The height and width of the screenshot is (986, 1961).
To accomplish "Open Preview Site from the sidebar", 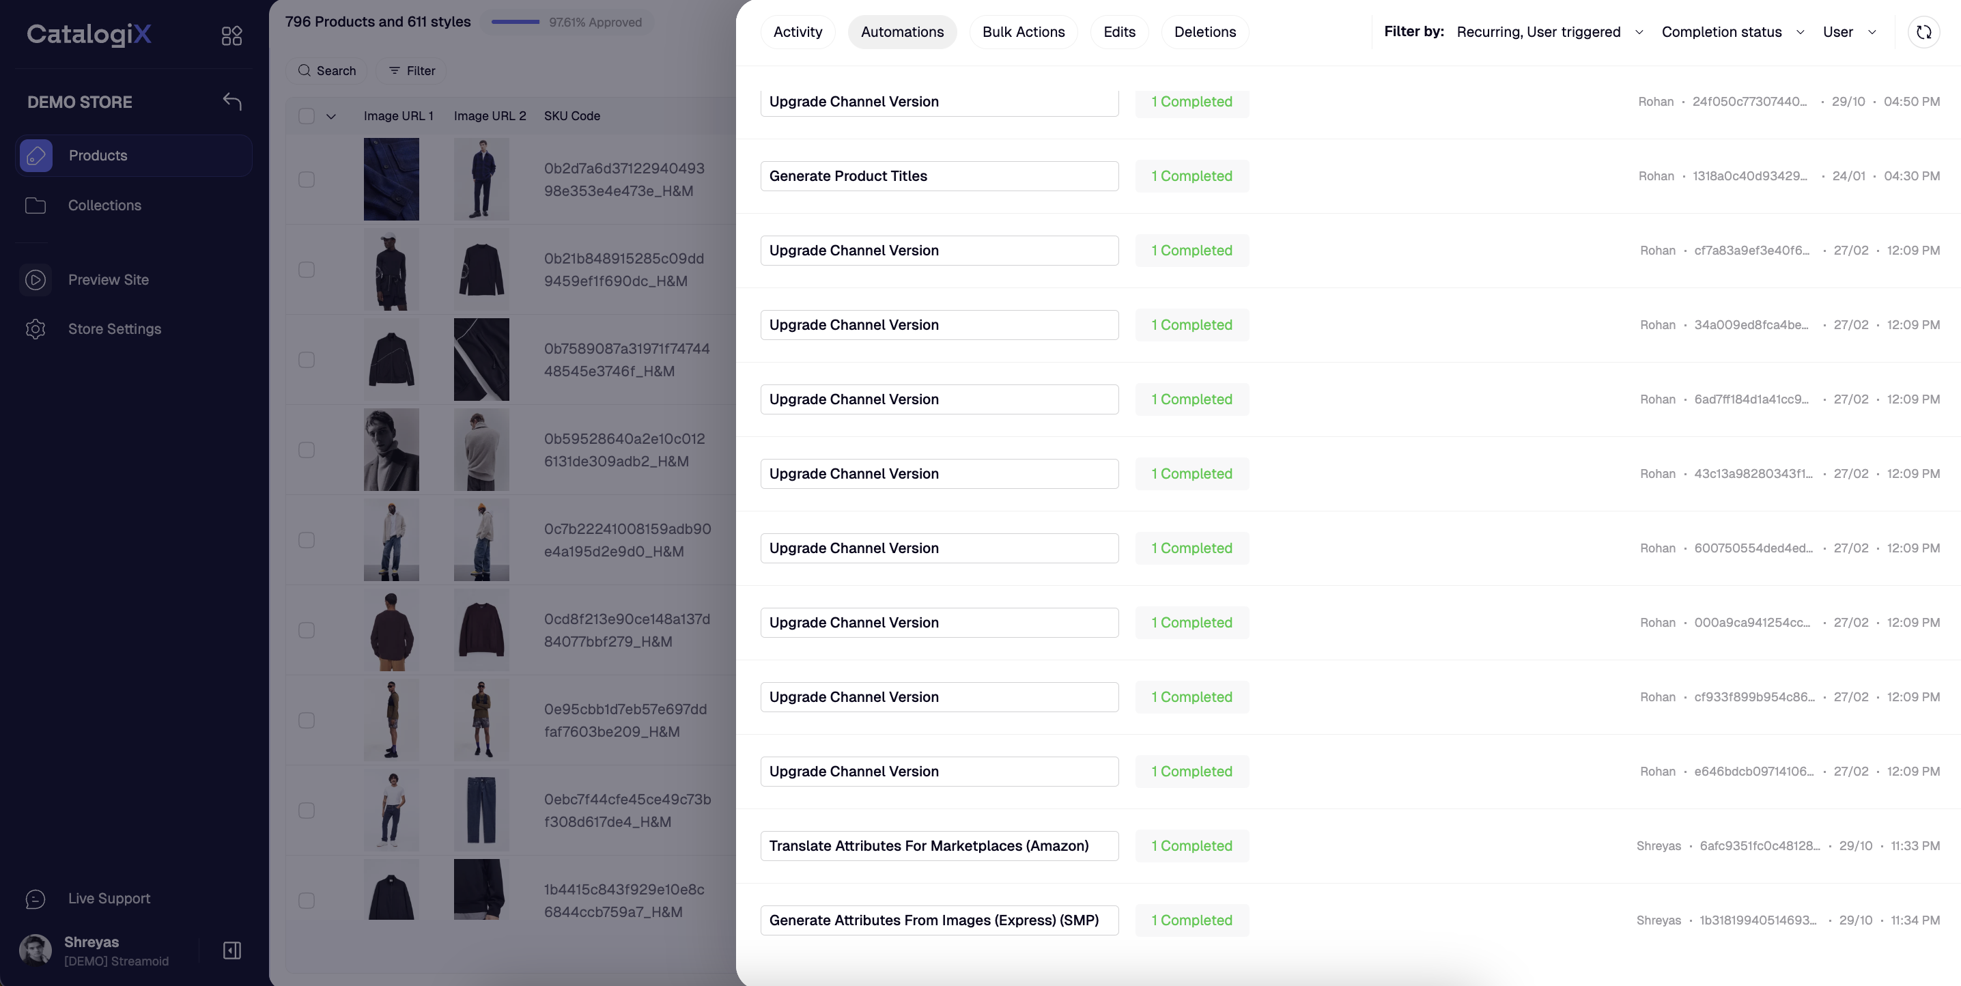I will 108,279.
